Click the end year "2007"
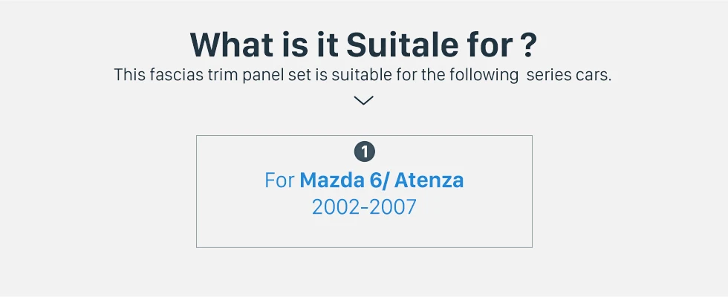 (x=393, y=207)
